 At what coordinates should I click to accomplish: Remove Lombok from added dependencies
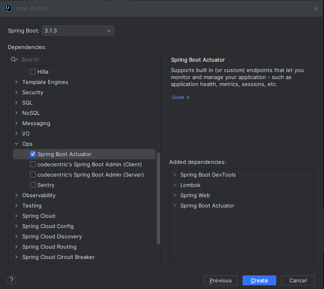175,185
